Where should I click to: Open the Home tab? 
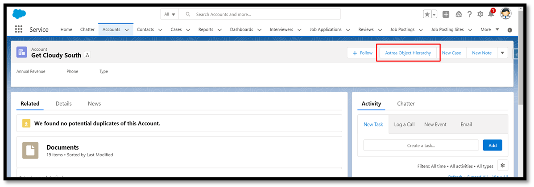[66, 29]
